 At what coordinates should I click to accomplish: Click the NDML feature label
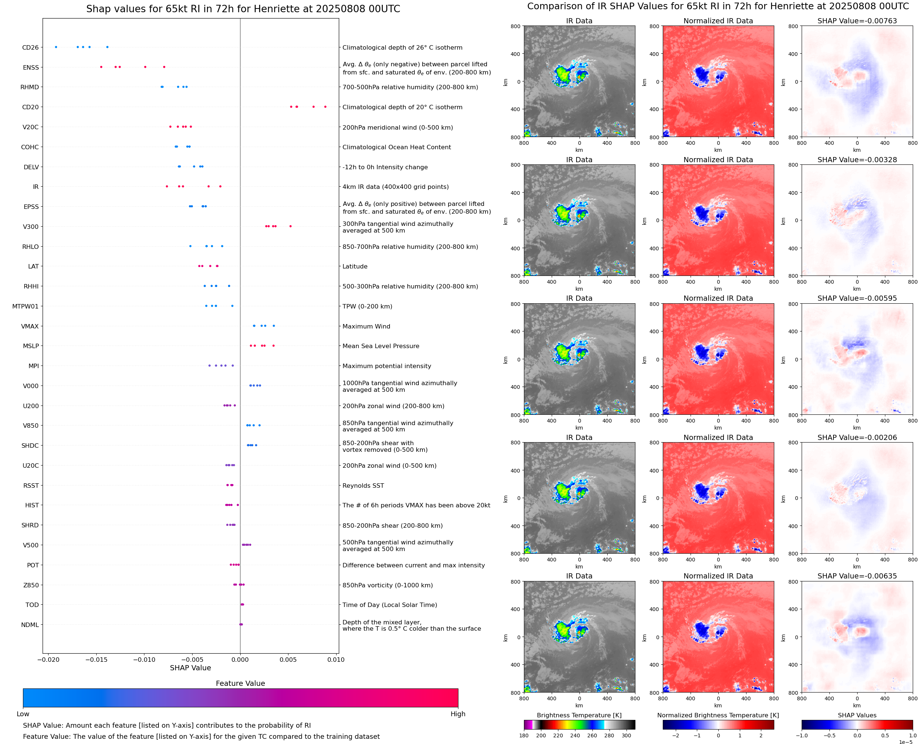[30, 625]
